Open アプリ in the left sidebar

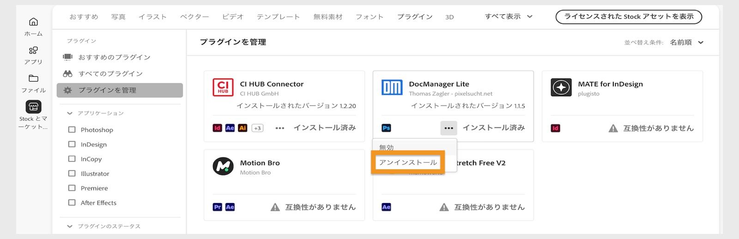tap(33, 55)
